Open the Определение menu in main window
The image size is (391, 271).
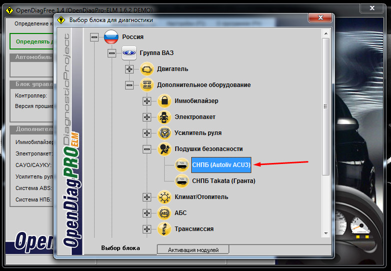click(34, 23)
